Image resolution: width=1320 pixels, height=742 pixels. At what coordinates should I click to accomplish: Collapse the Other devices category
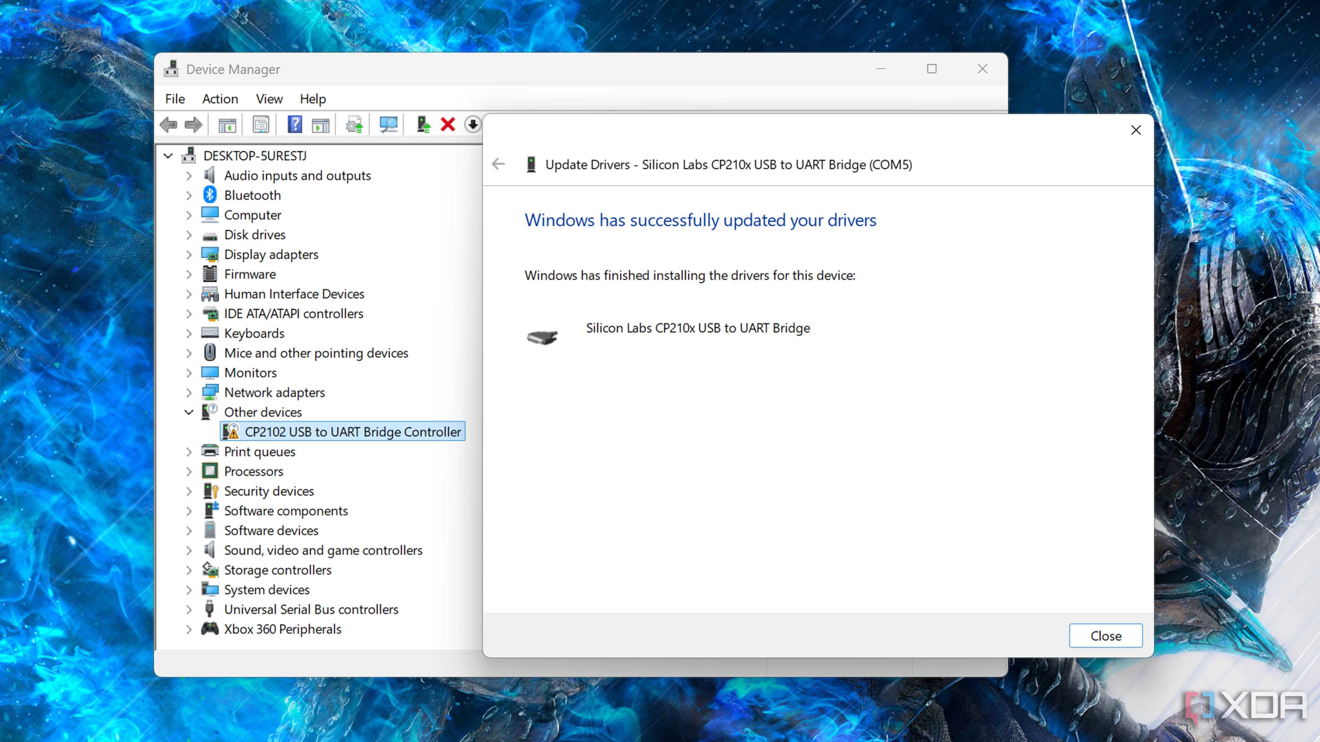coord(189,412)
